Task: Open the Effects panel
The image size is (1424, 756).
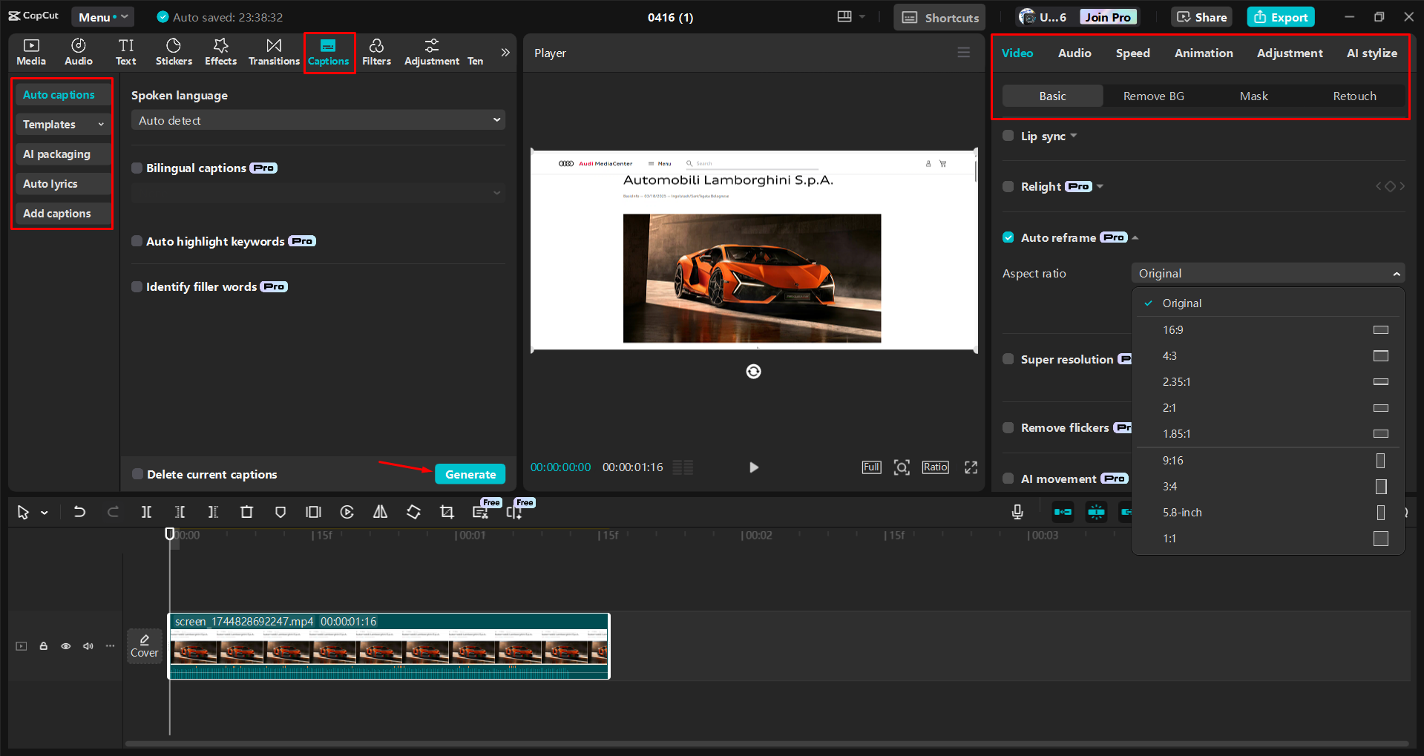Action: (220, 52)
